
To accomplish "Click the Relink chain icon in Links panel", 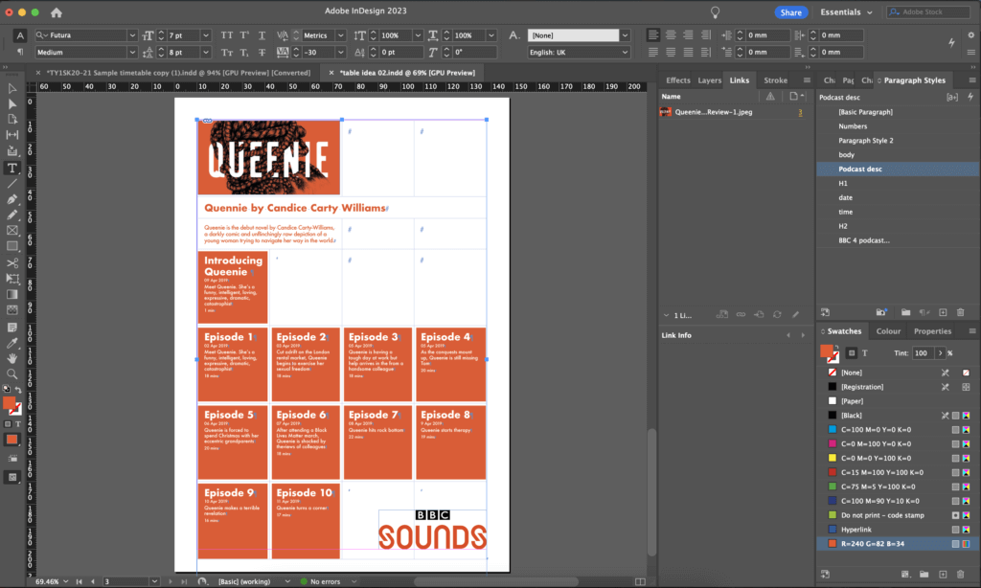I will pos(741,315).
